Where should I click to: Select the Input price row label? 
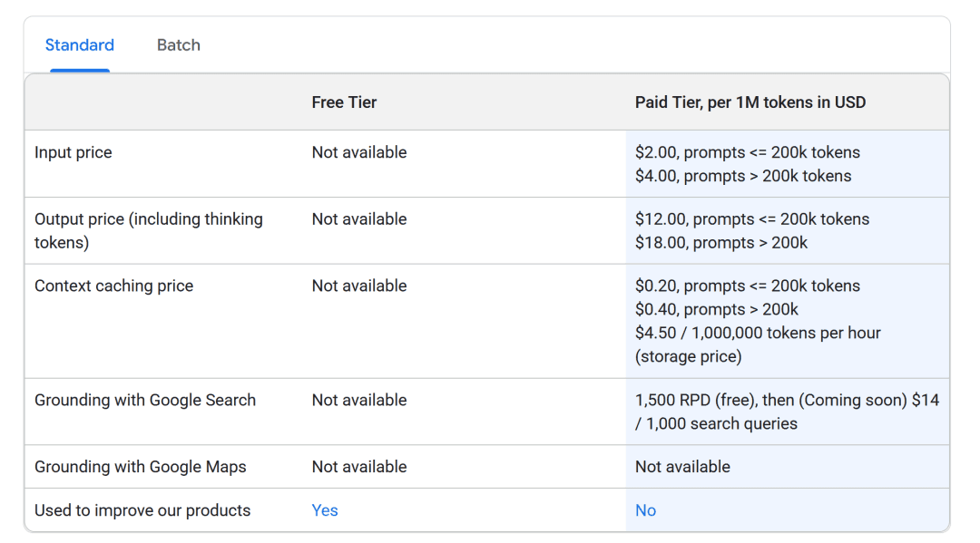pos(73,152)
